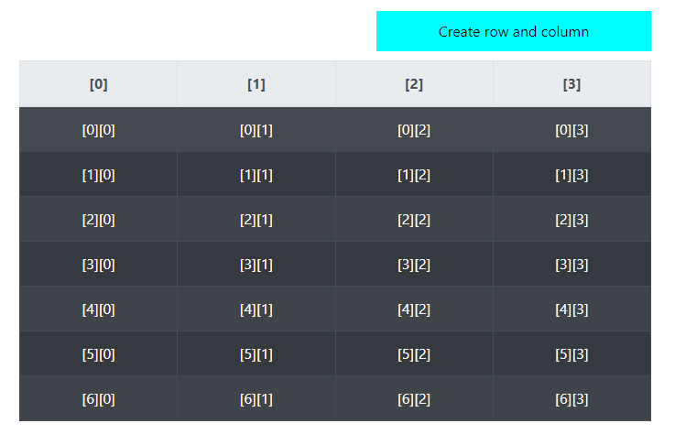The height and width of the screenshot is (434, 675).
Task: Click table cell [2][1]
Action: [256, 219]
